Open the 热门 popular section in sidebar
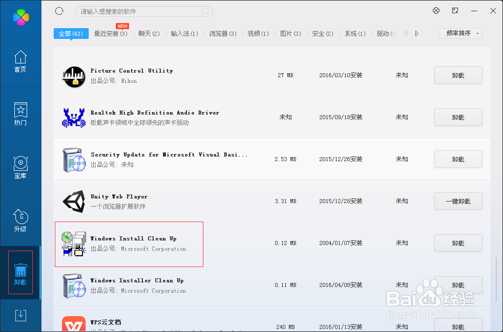Viewport: 503px width, 332px height. coord(20,114)
